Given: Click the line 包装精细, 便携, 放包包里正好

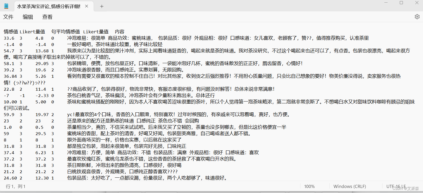Looking at the screenshot, I should pos(153,63).
